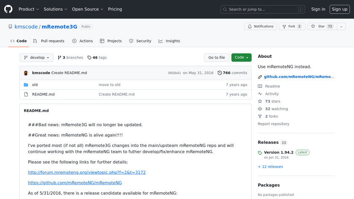
Task: View the 766 commits history
Action: coord(232,73)
